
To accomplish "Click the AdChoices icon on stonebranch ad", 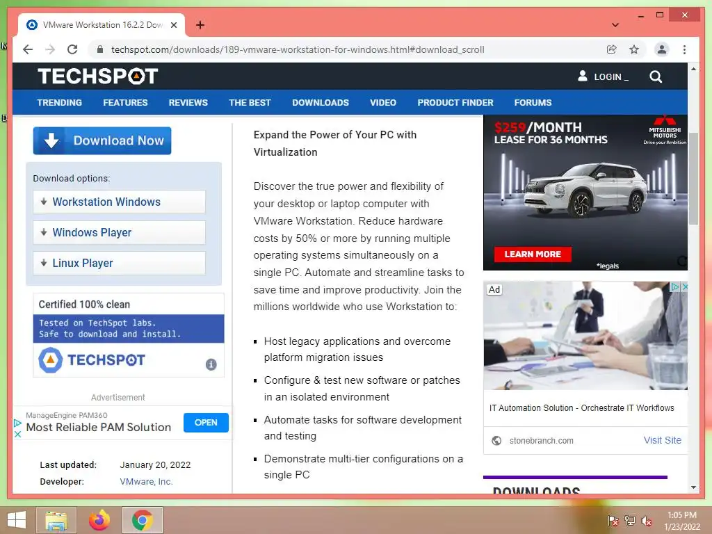I will pyautogui.click(x=675, y=286).
